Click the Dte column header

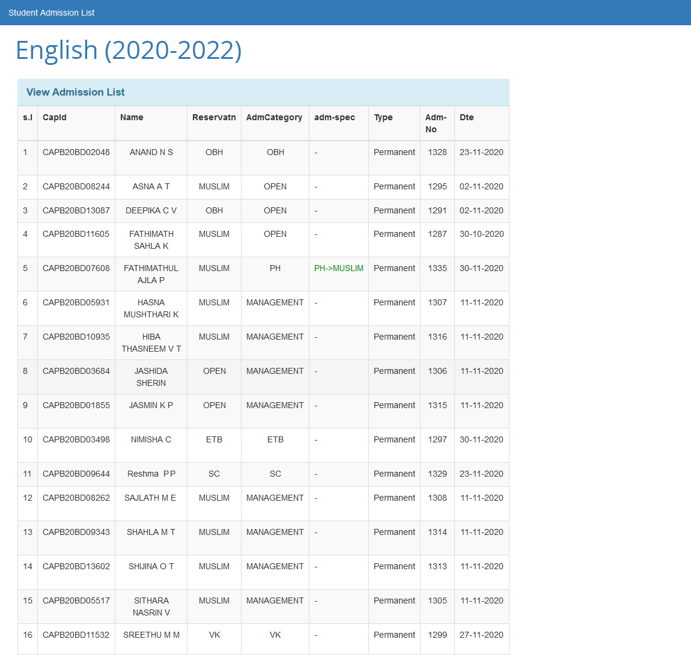point(467,117)
